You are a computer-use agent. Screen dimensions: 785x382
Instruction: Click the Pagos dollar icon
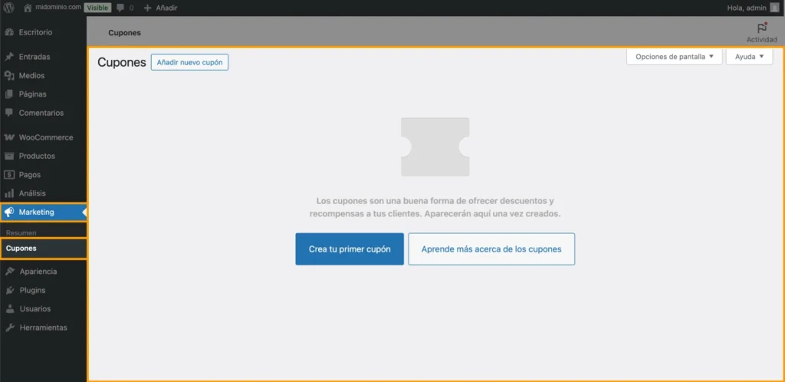pyautogui.click(x=8, y=175)
